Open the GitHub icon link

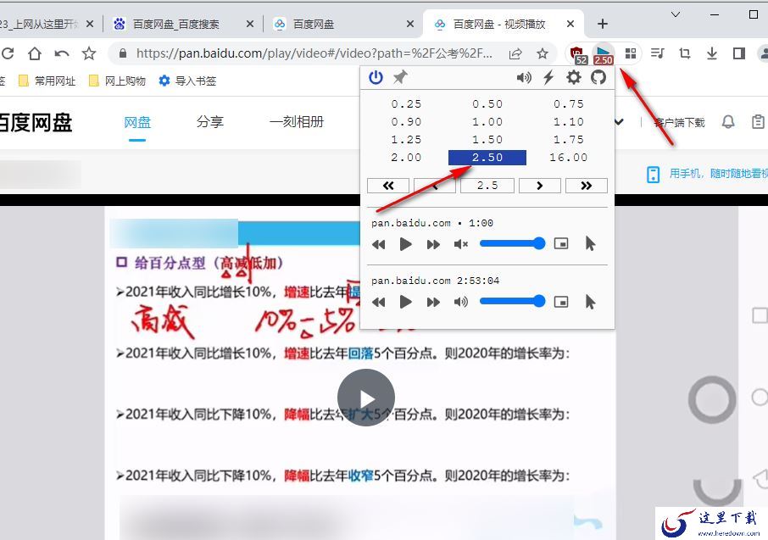tap(598, 77)
